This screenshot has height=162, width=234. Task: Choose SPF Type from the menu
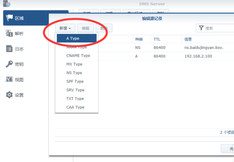(x=77, y=81)
